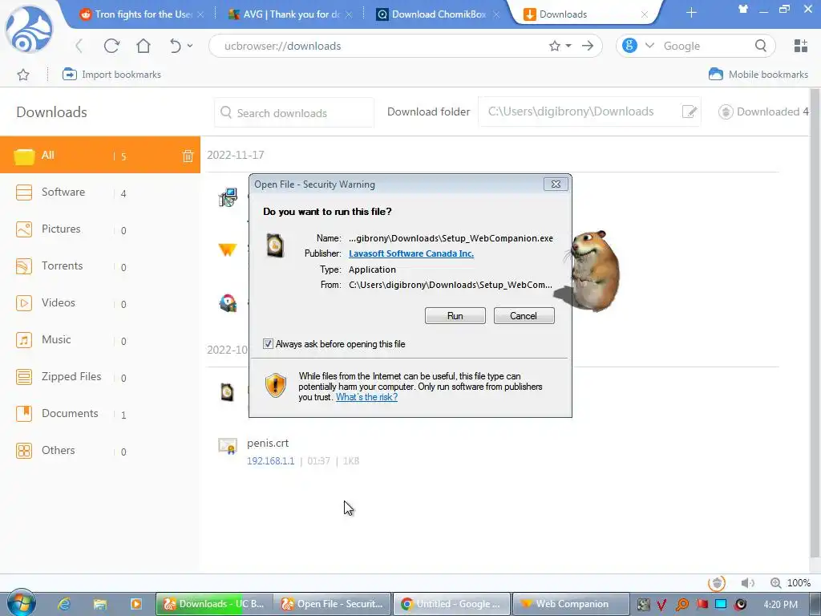Select the Videos category
This screenshot has width=821, height=616.
[x=100, y=302]
